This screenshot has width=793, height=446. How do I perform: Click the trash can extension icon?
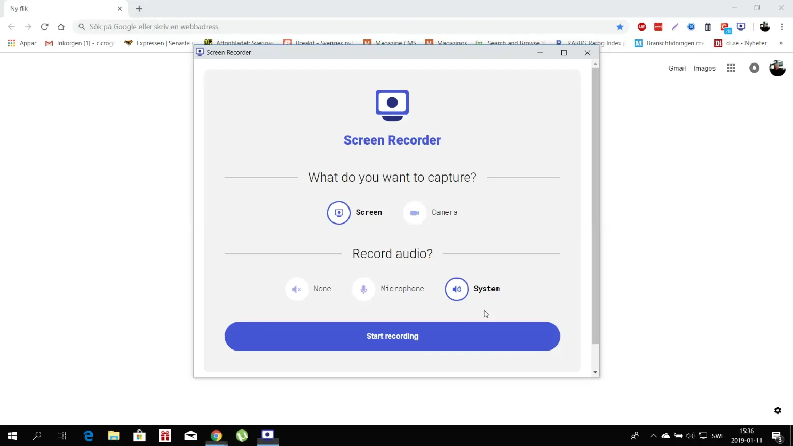708,27
